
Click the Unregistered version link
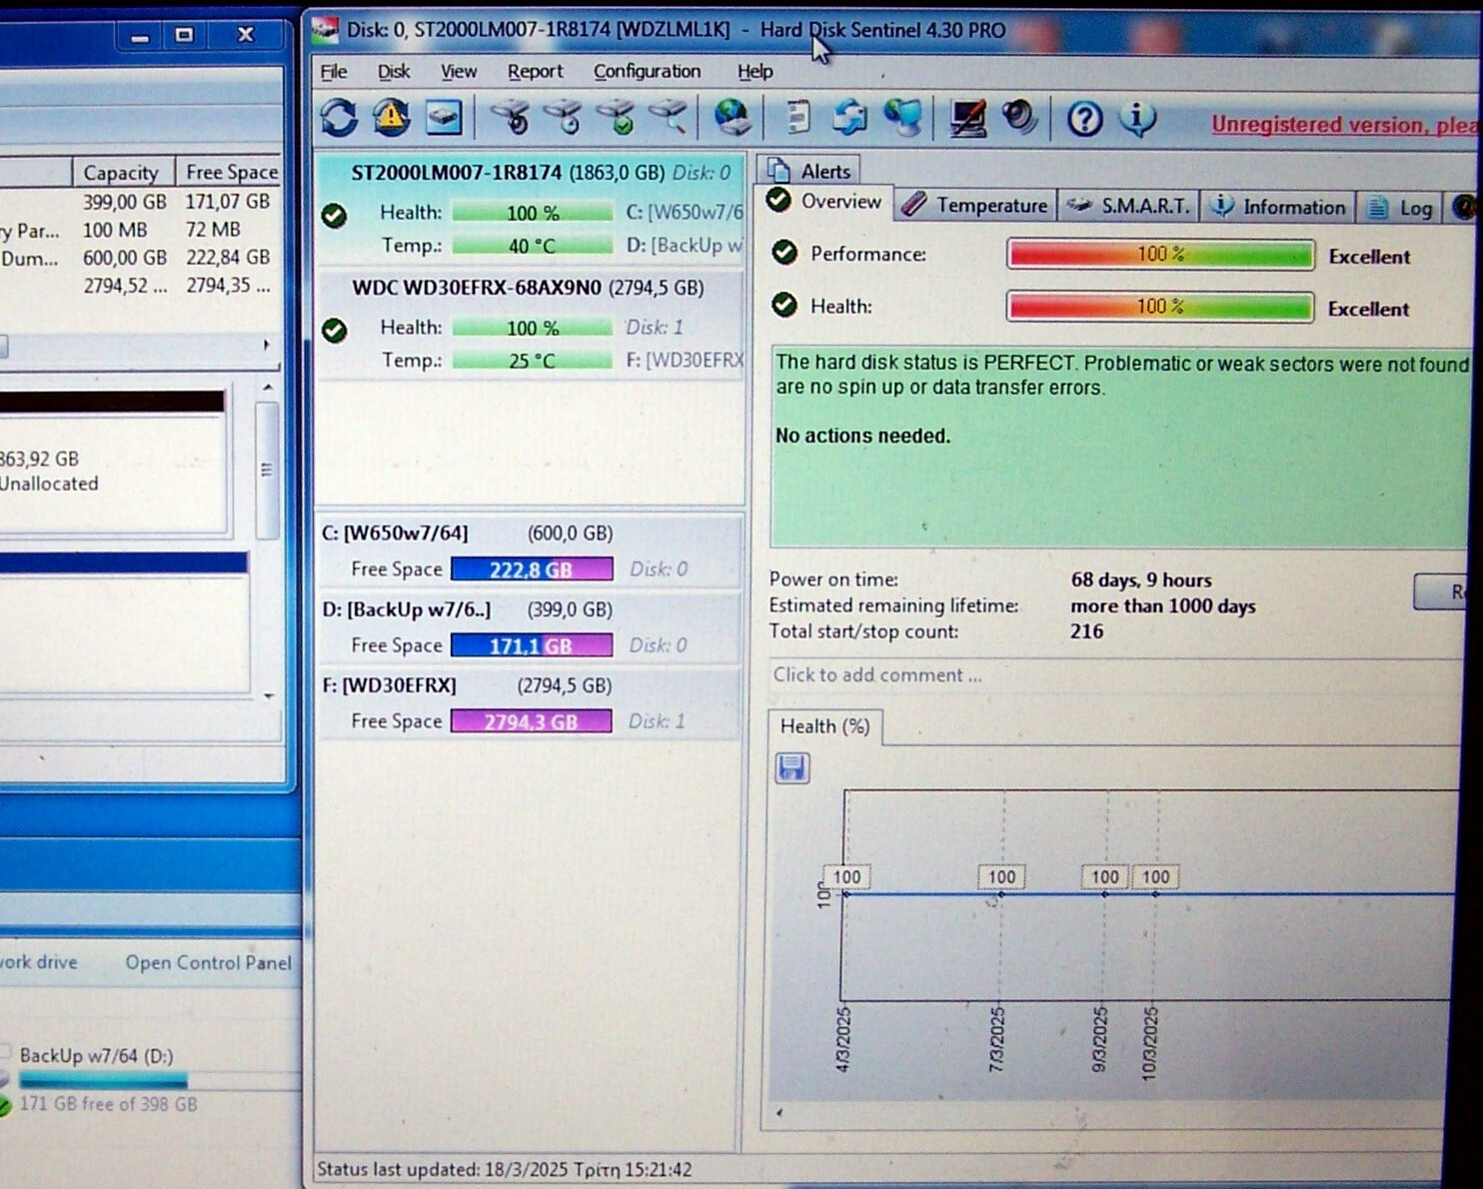click(1346, 125)
